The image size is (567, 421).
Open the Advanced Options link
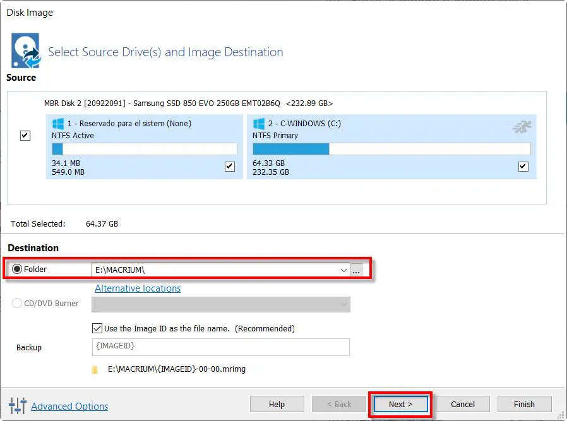point(69,406)
